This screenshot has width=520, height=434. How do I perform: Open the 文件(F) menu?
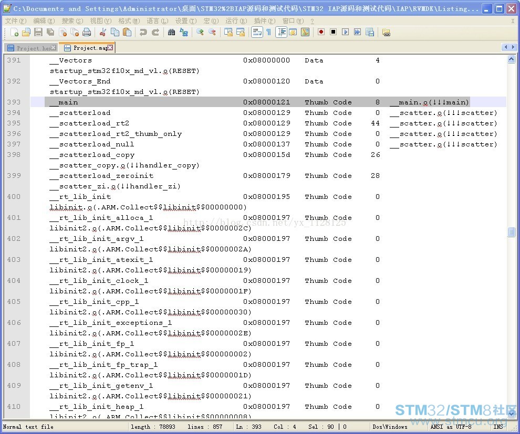[16, 21]
